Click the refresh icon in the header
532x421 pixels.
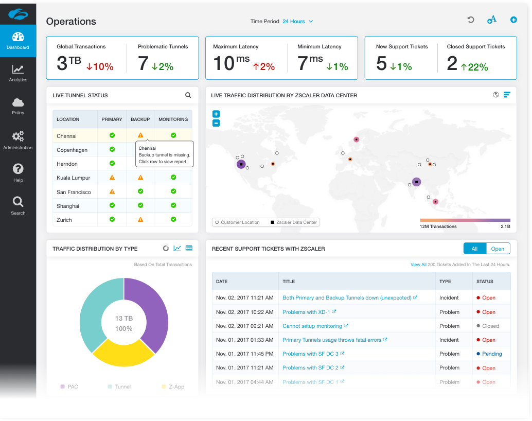470,20
